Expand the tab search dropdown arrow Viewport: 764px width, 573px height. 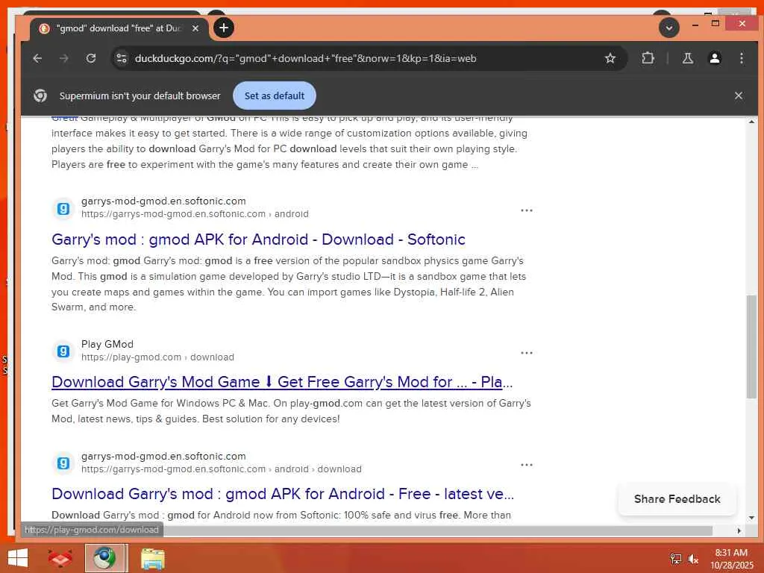click(669, 28)
